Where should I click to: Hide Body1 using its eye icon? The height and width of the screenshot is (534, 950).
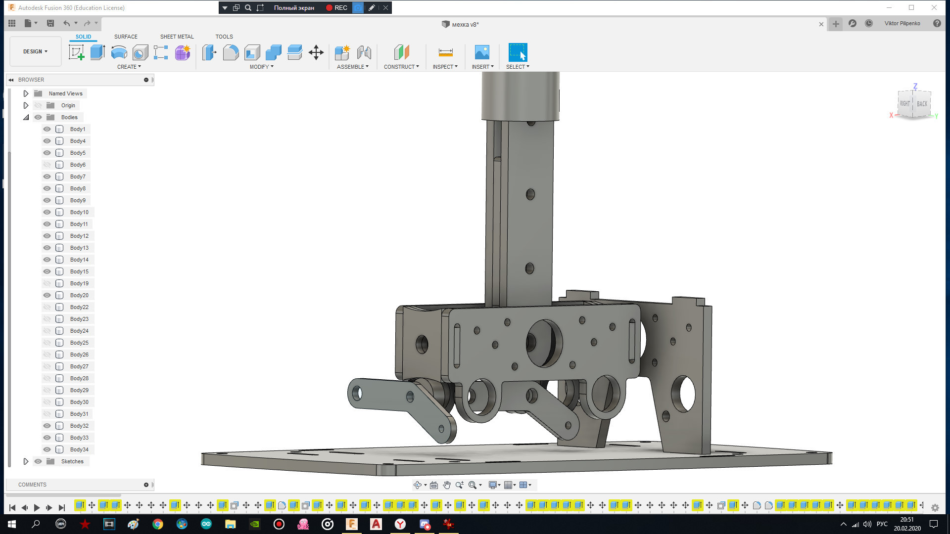tap(47, 129)
